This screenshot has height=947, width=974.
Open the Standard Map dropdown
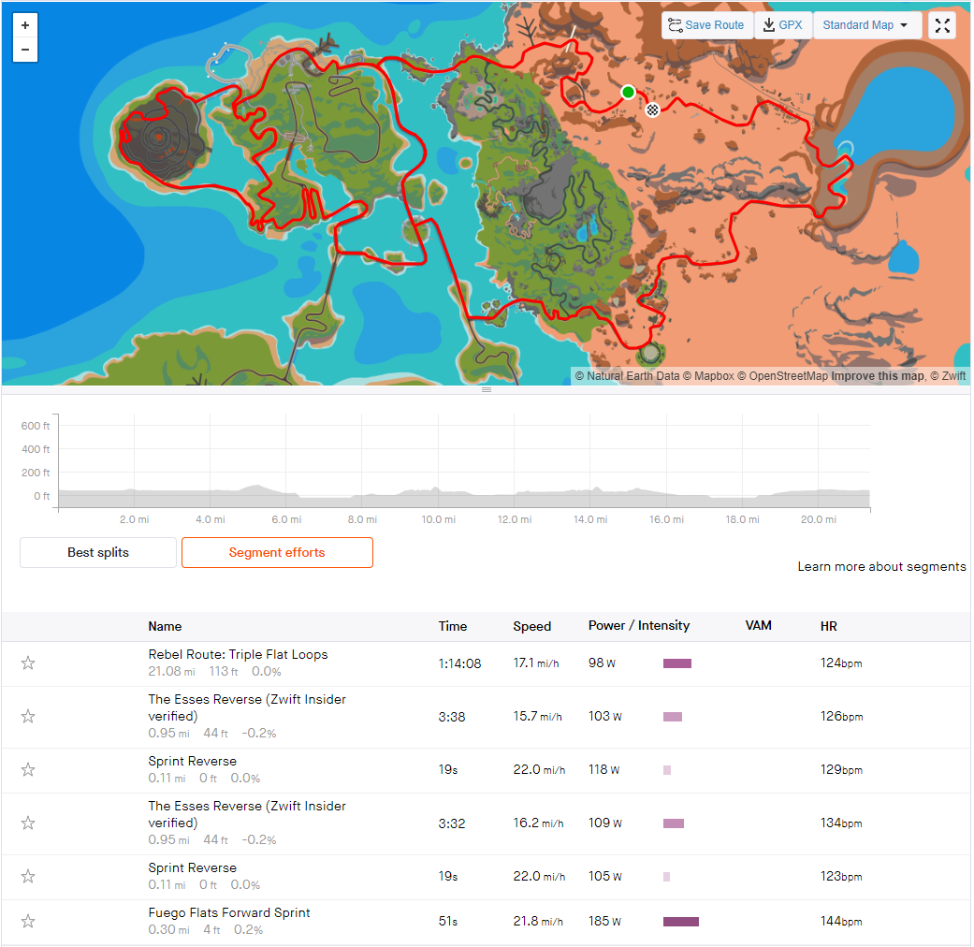click(x=865, y=25)
